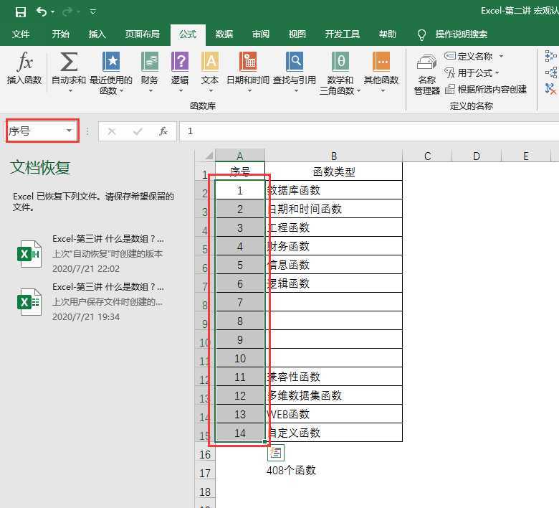This screenshot has width=559, height=508.
Task: Click the formula bar input field
Action: [x=358, y=131]
